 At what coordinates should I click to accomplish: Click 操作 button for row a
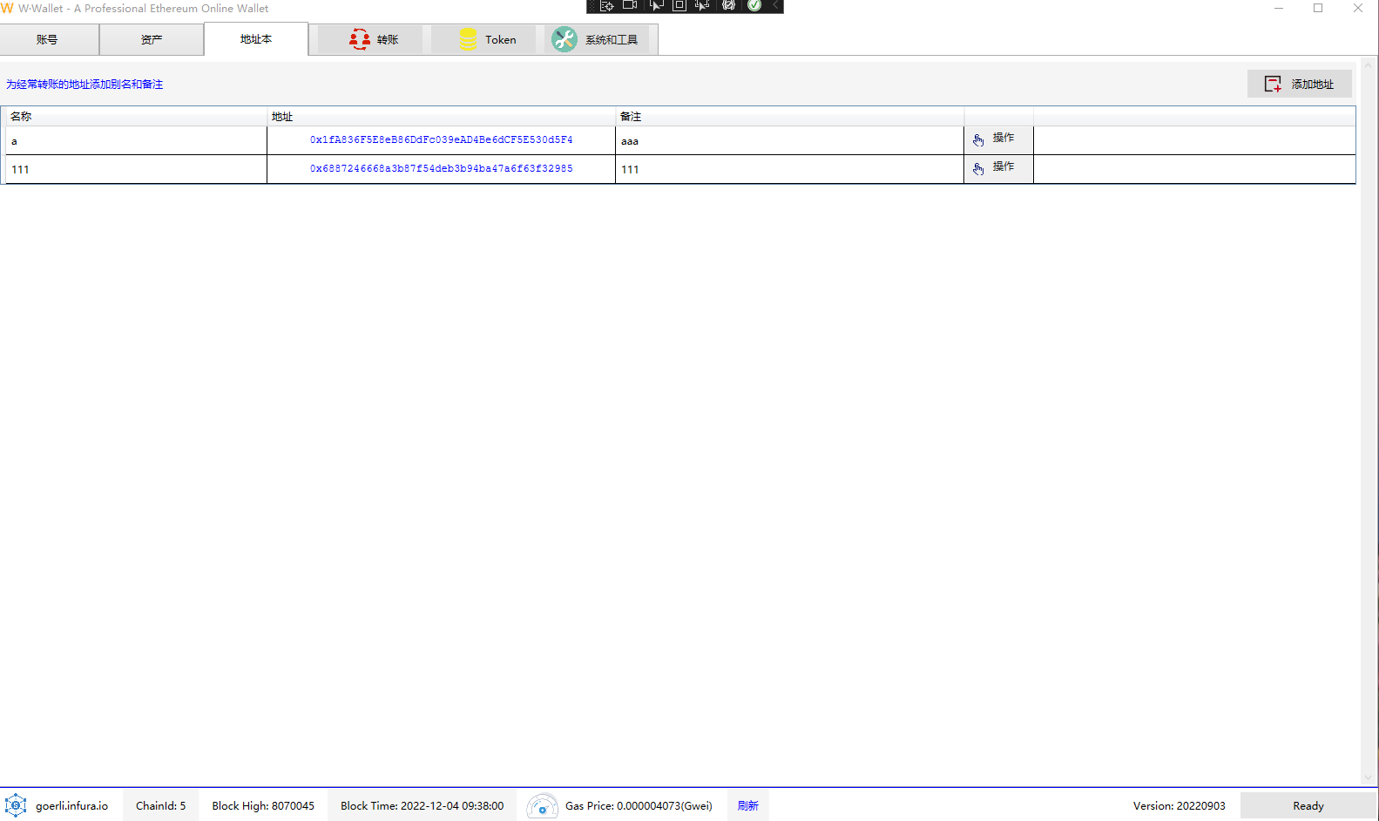[998, 139]
